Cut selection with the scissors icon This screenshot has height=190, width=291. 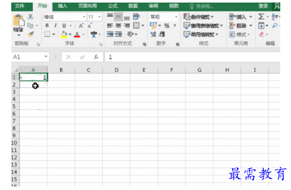tap(30, 17)
